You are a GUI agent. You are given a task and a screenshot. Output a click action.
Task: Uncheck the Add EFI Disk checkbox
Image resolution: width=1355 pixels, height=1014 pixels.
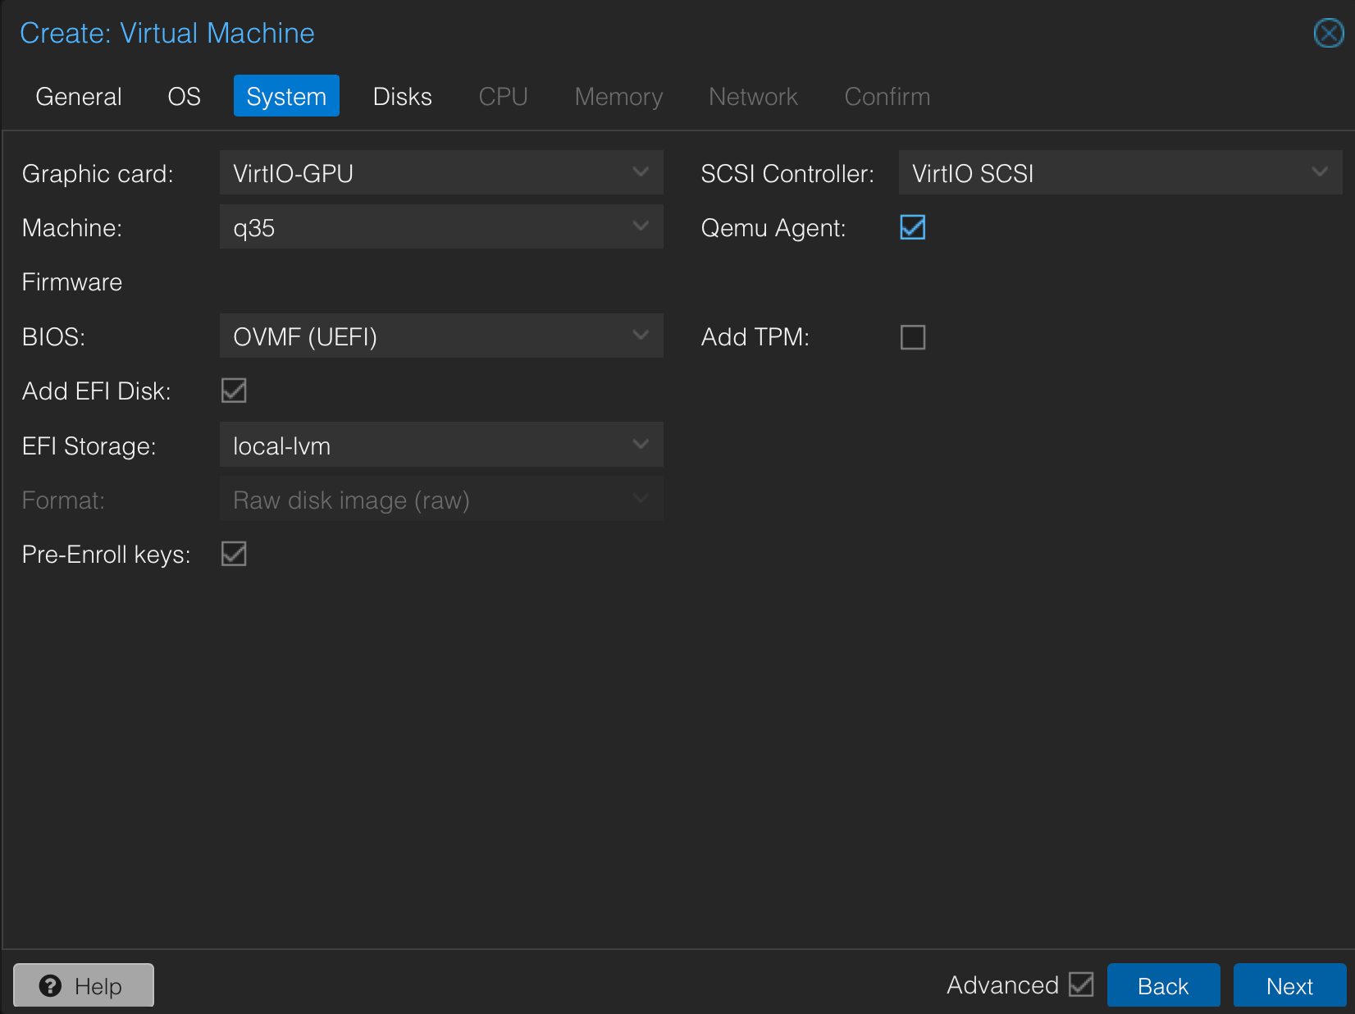234,391
